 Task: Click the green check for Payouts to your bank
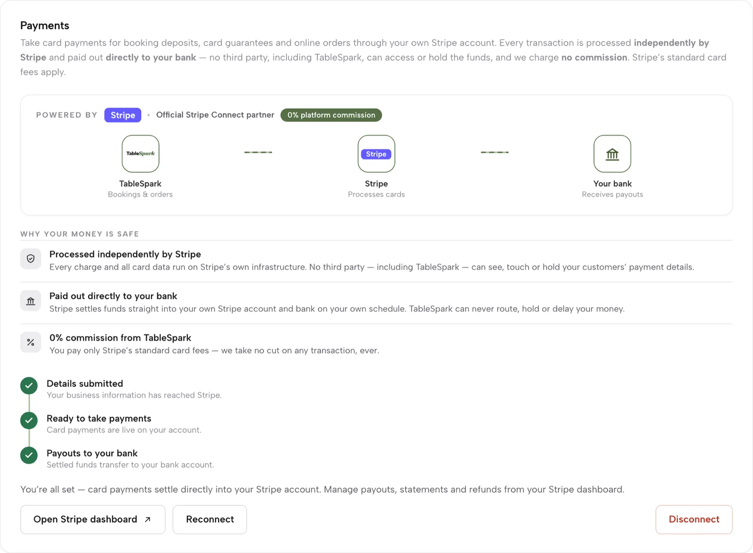pyautogui.click(x=29, y=455)
